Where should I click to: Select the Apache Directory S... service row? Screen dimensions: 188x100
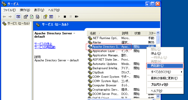coord(122,47)
